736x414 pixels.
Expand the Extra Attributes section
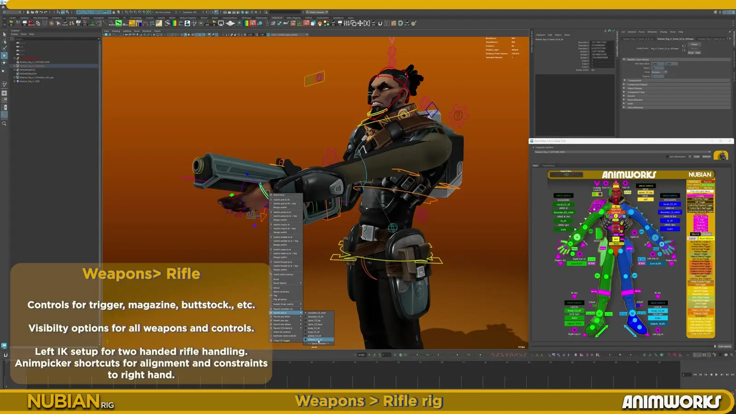coord(624,108)
